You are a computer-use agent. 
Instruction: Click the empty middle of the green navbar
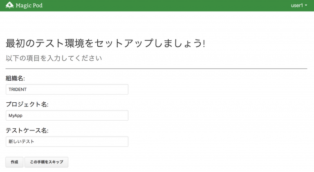[164, 6]
